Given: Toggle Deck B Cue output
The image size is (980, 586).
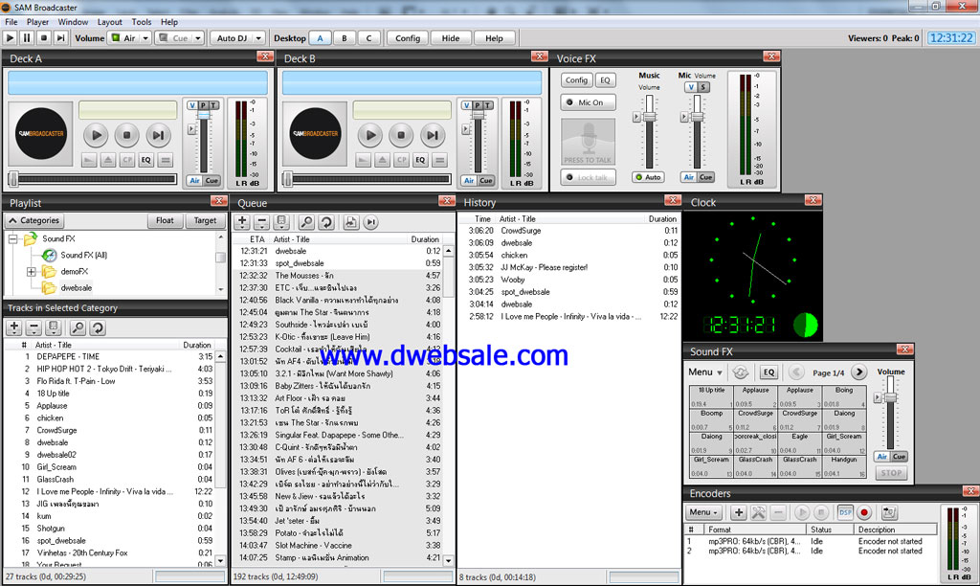Looking at the screenshot, I should [486, 180].
